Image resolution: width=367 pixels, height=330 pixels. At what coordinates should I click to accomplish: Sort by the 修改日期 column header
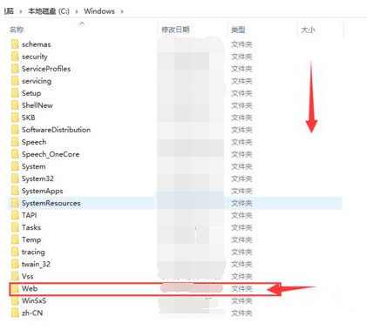pos(175,30)
